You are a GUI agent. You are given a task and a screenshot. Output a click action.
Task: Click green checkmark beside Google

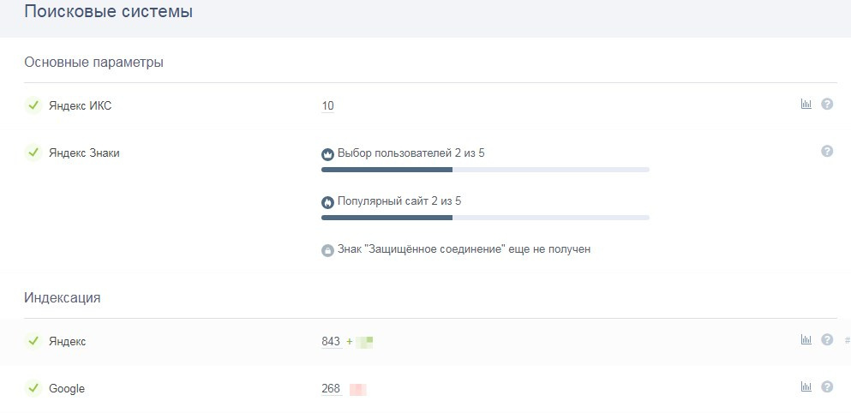pos(33,388)
